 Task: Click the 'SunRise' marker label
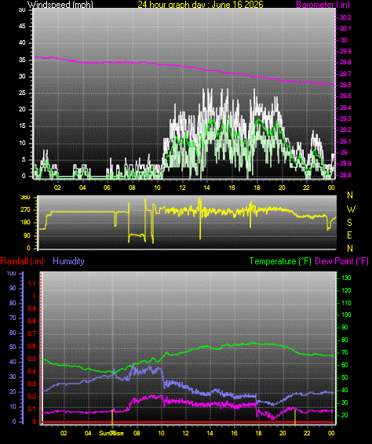tap(111, 433)
